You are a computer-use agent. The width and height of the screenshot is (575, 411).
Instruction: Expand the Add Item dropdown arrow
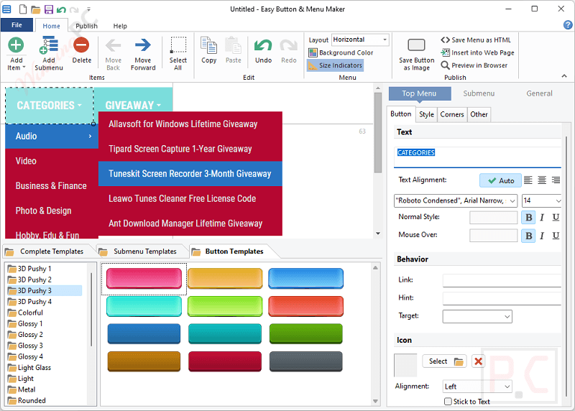[x=24, y=68]
